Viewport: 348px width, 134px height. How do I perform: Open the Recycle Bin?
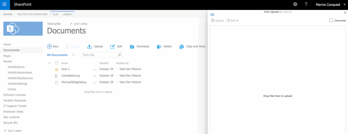(x=11, y=123)
